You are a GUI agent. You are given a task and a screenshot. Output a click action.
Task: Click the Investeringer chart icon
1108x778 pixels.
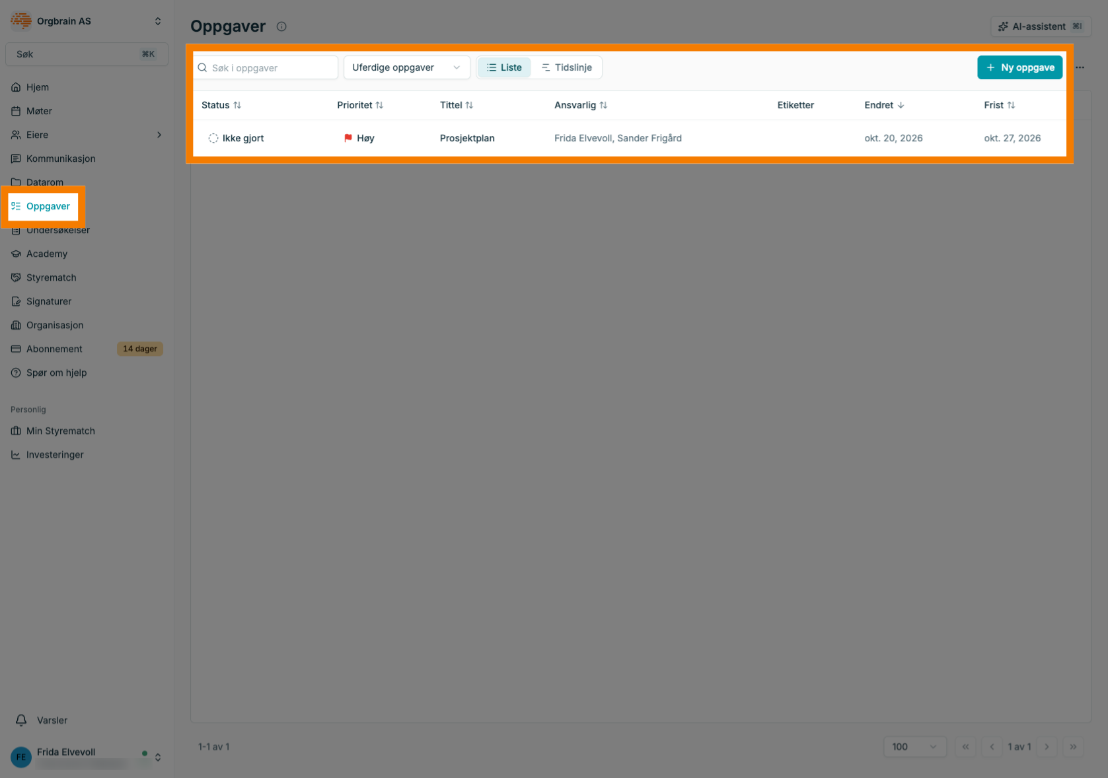[x=16, y=454]
